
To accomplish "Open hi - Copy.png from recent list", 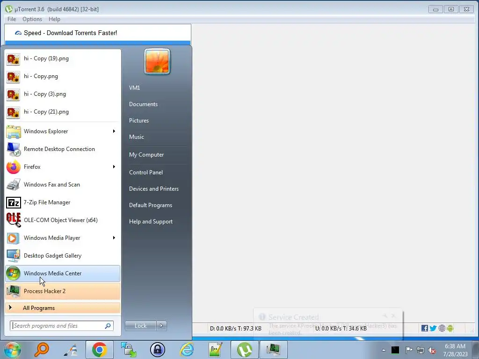I will (x=63, y=76).
